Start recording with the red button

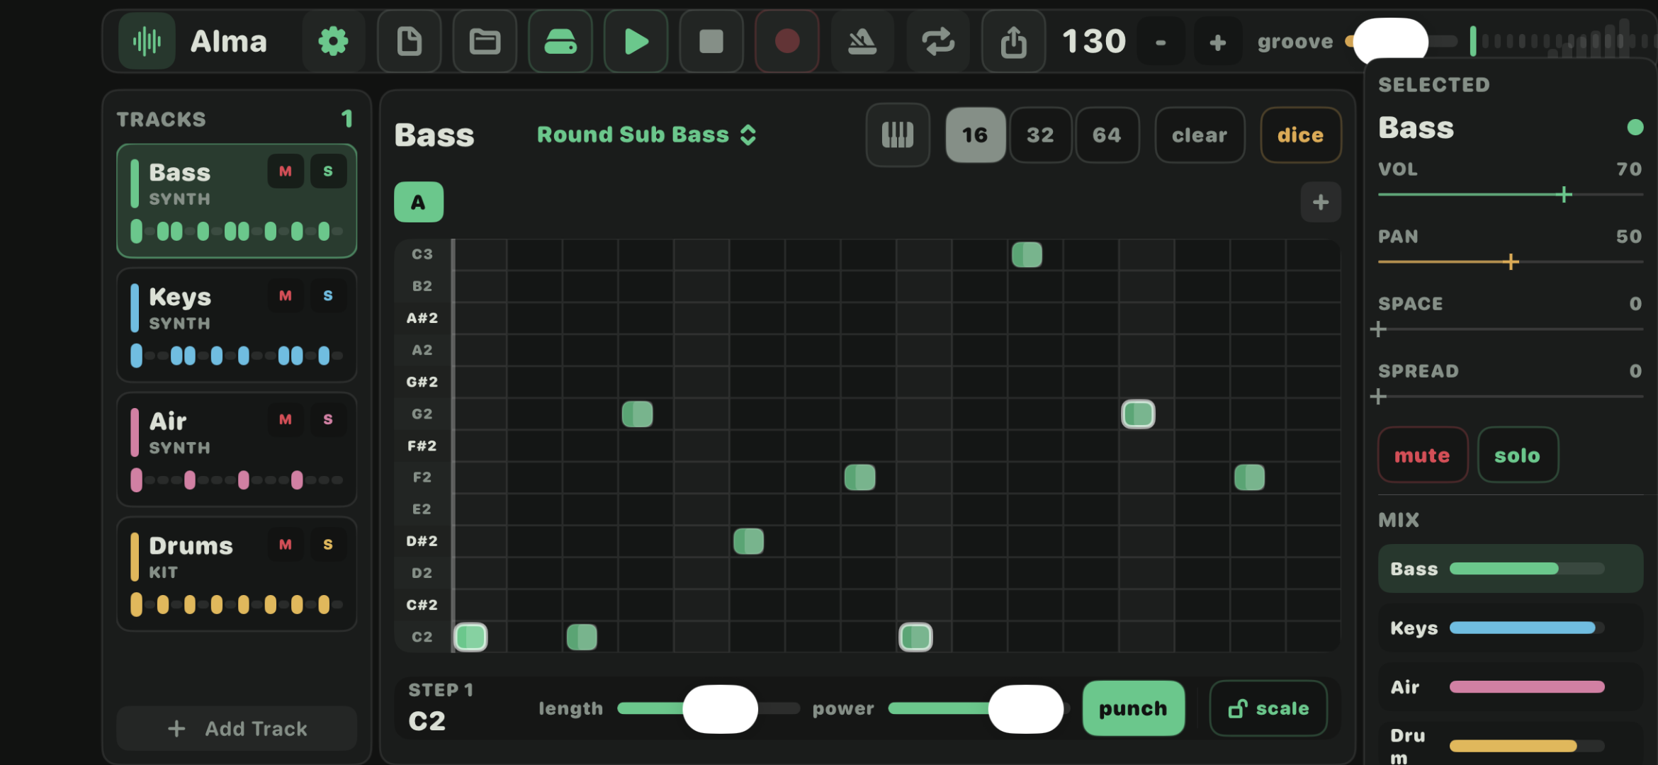coord(786,42)
